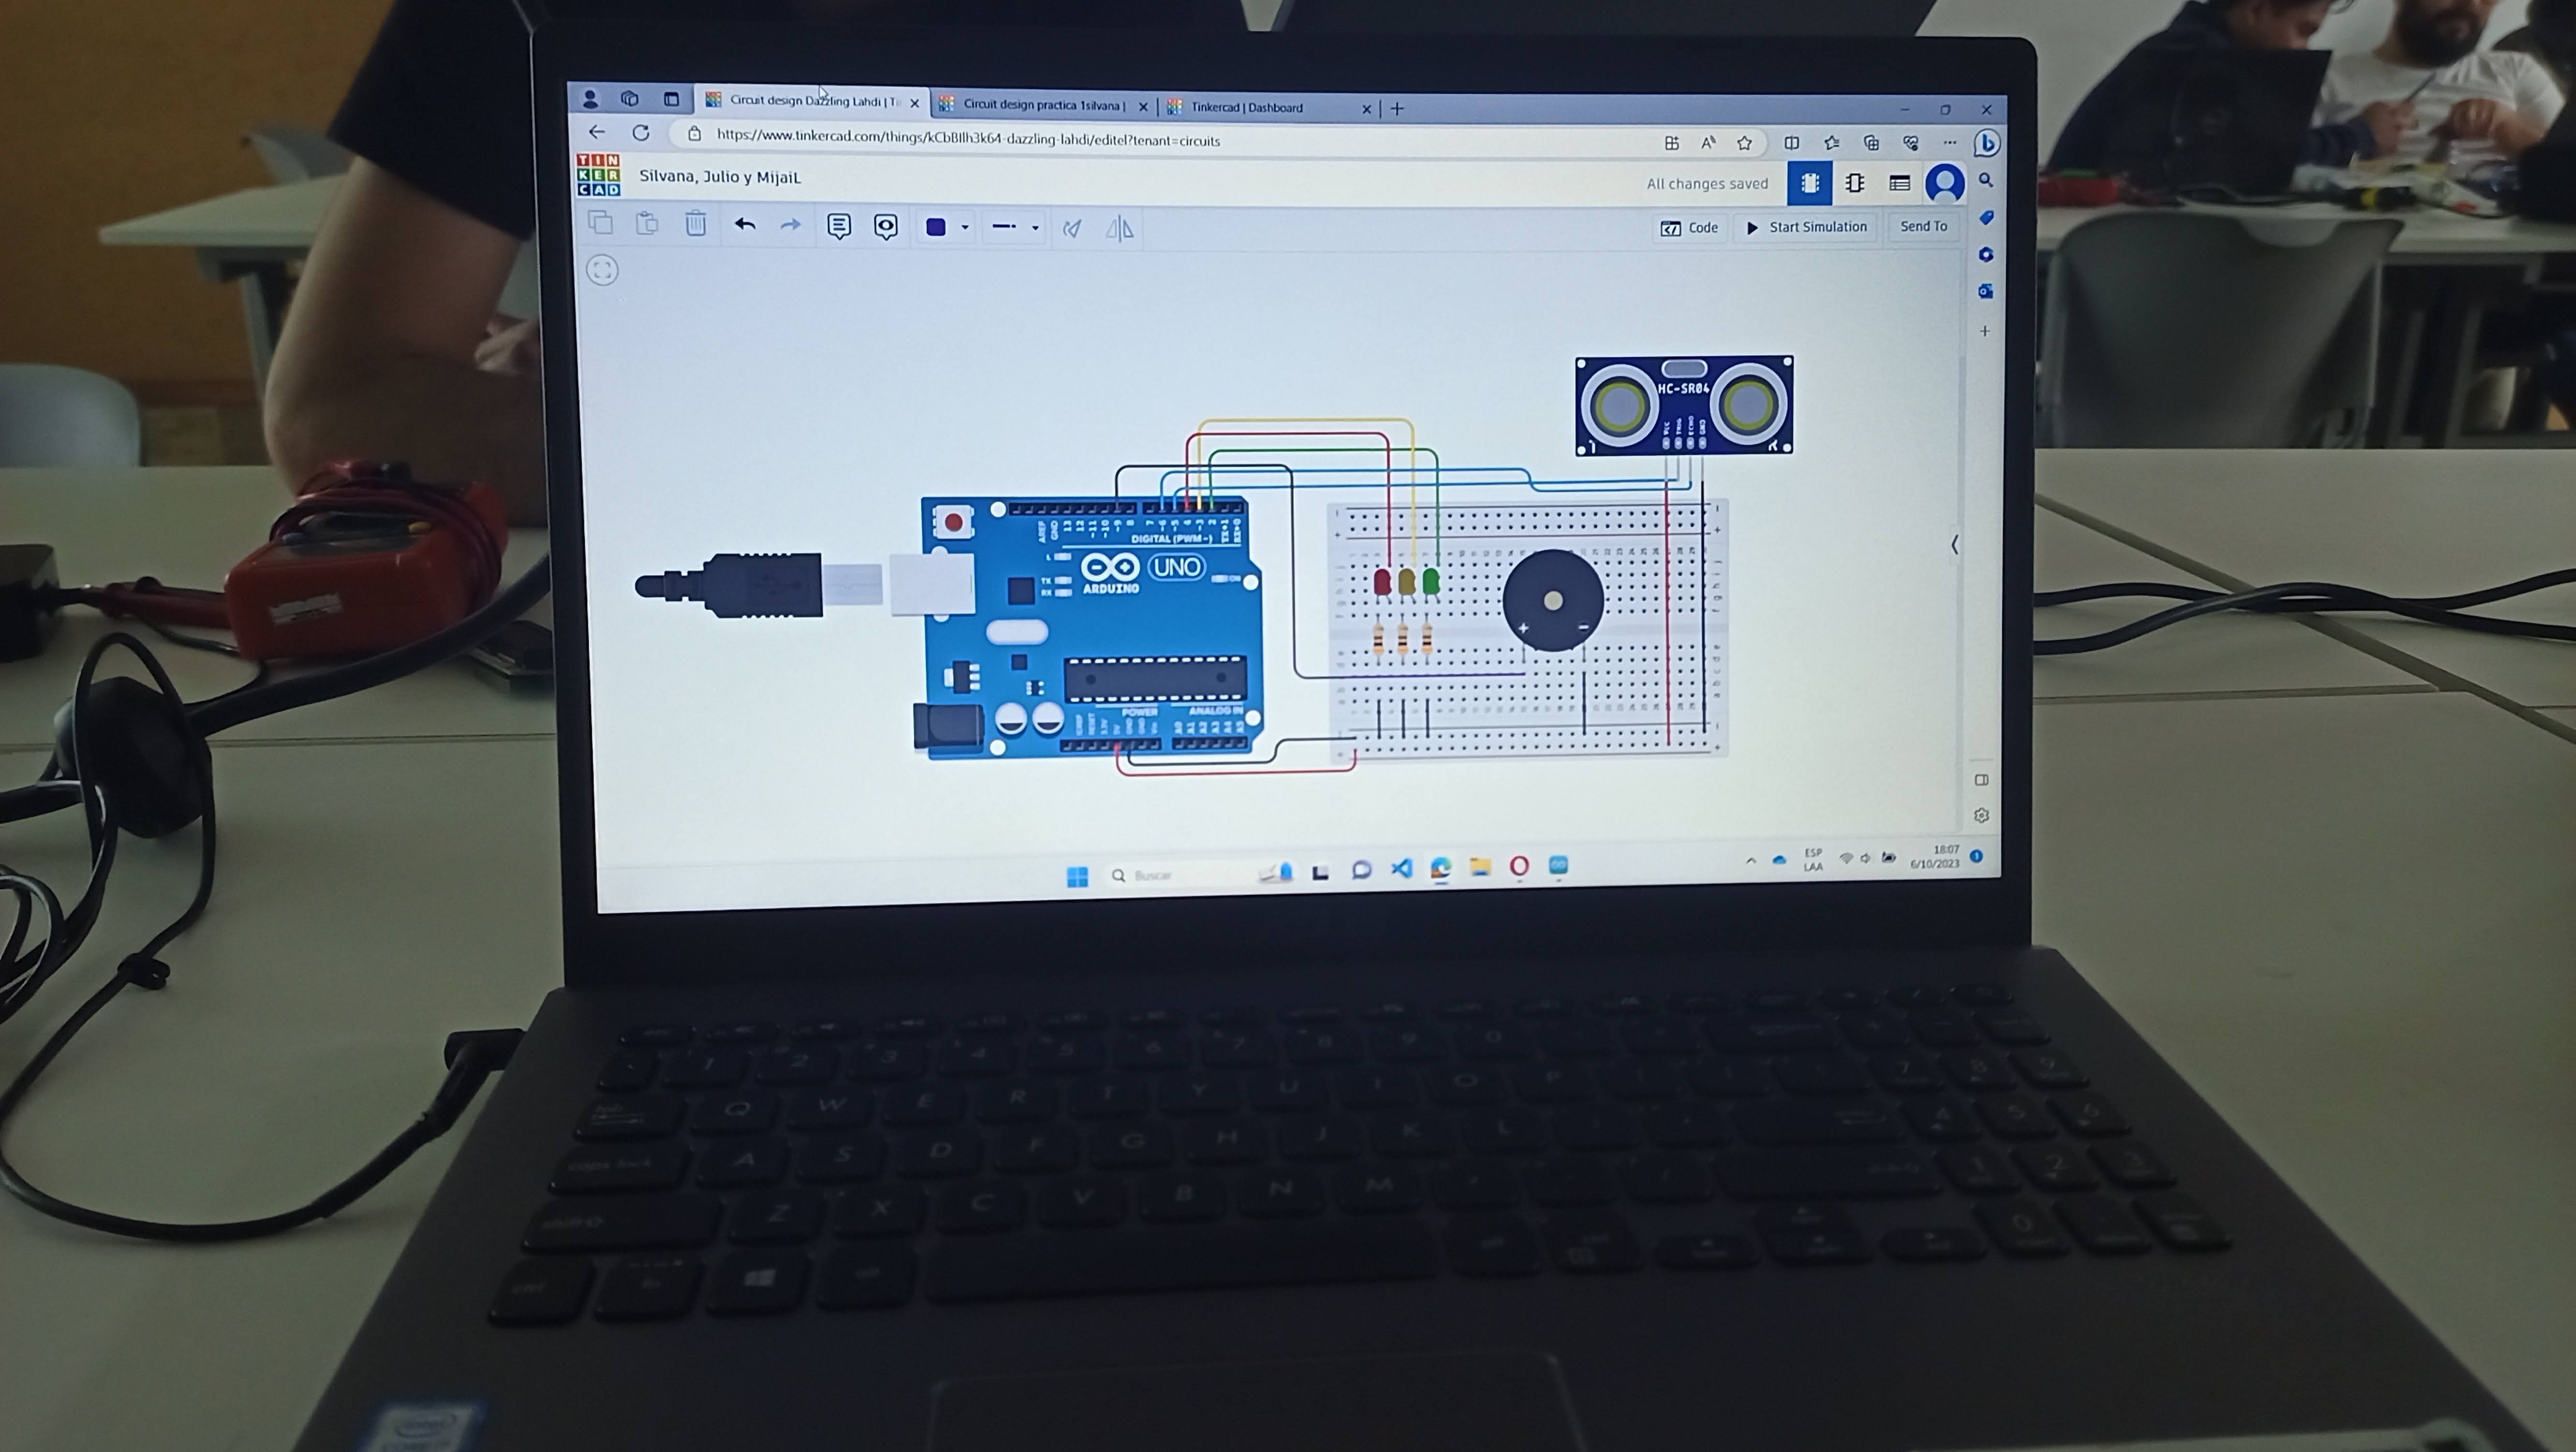The image size is (2576, 1452).
Task: Close the practica 1silvana tab
Action: pyautogui.click(x=1143, y=107)
